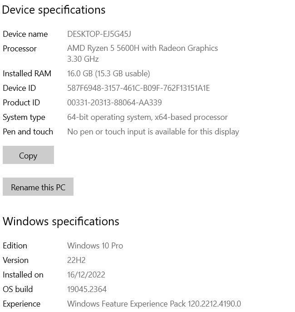Click the AMD Ryzen 5 5600H processor text
The image size is (295, 312).
click(142, 48)
